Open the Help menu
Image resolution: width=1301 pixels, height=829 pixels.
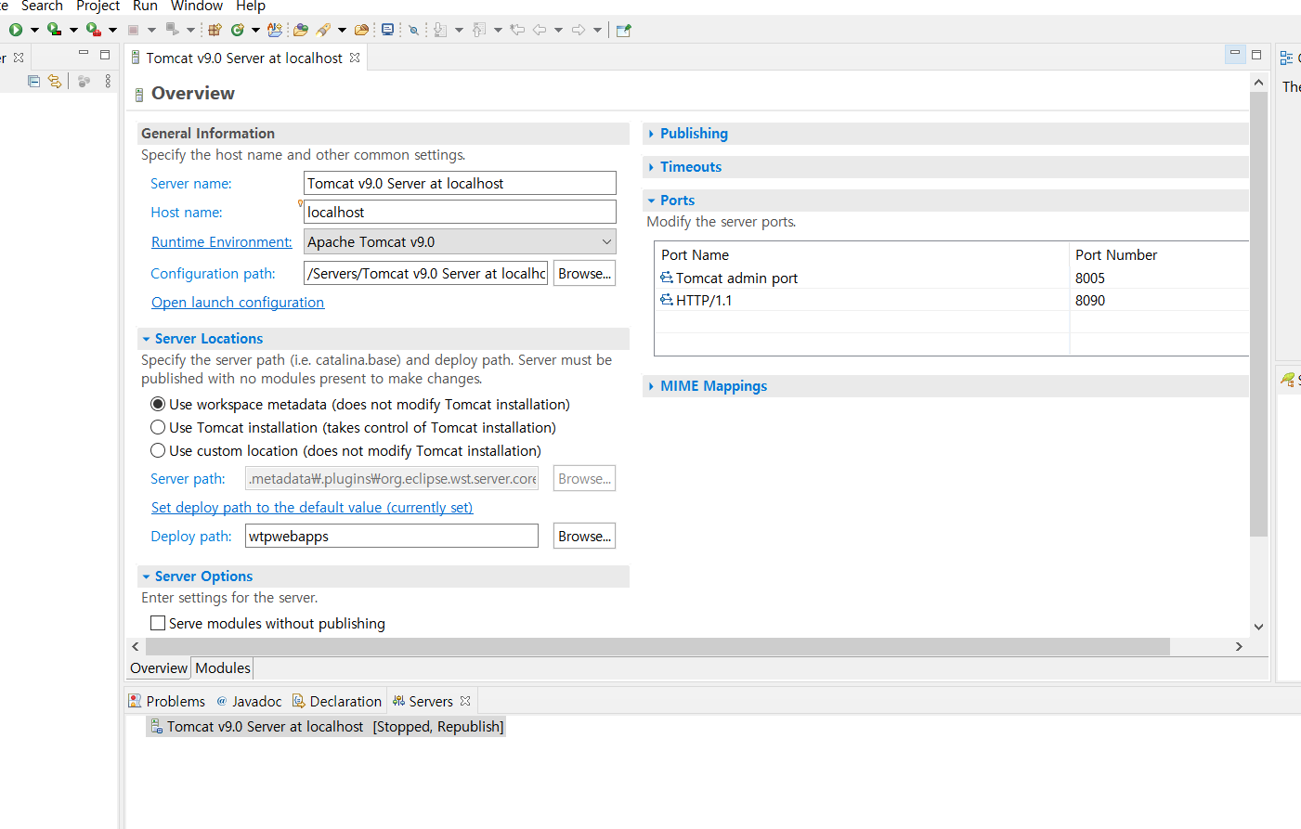coord(251,6)
